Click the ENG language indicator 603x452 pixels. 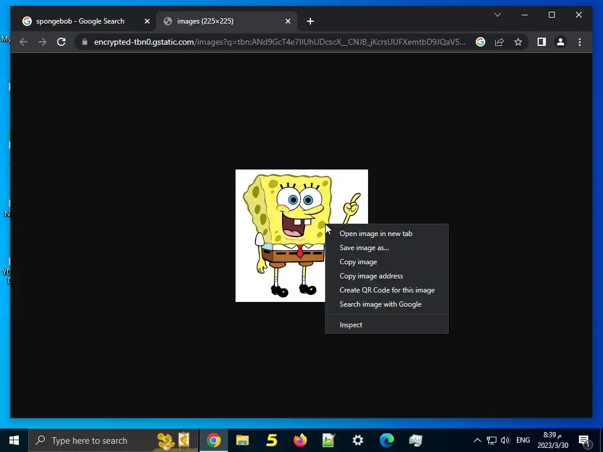(x=523, y=440)
